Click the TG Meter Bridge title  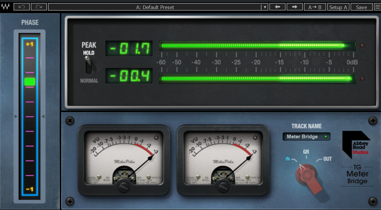357,174
